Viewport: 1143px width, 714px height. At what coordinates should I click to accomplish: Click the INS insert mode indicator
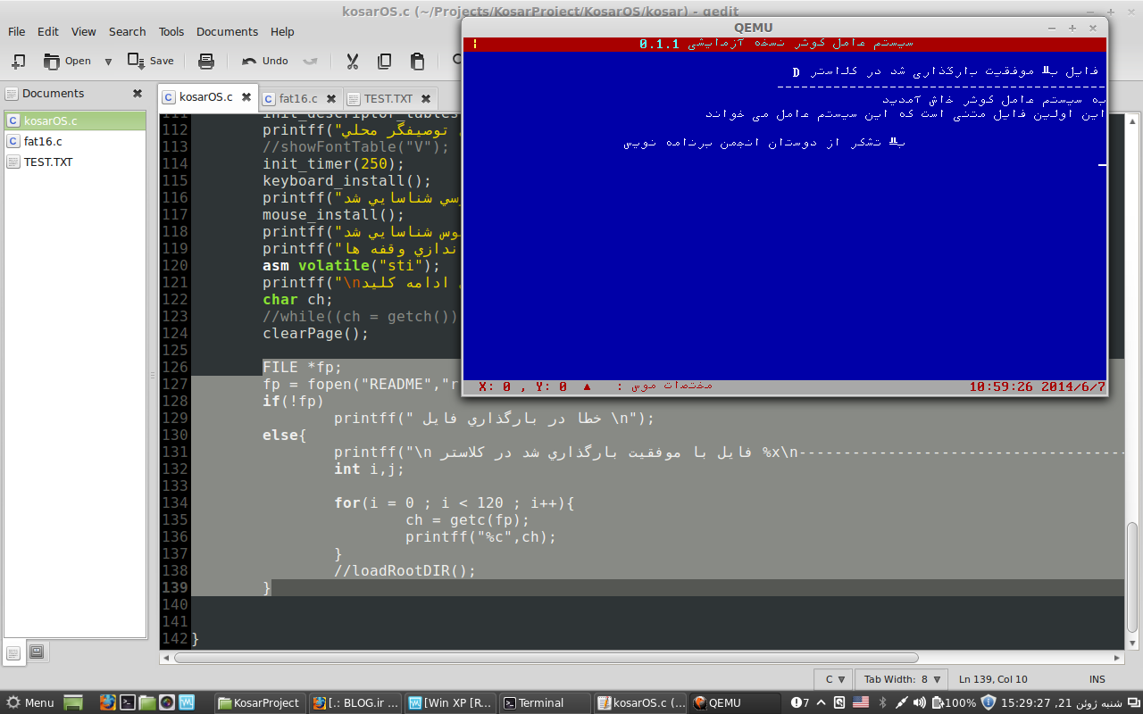coord(1097,679)
